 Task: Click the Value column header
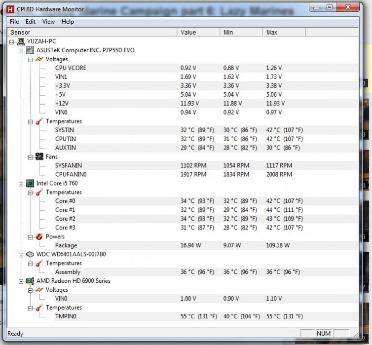point(198,33)
